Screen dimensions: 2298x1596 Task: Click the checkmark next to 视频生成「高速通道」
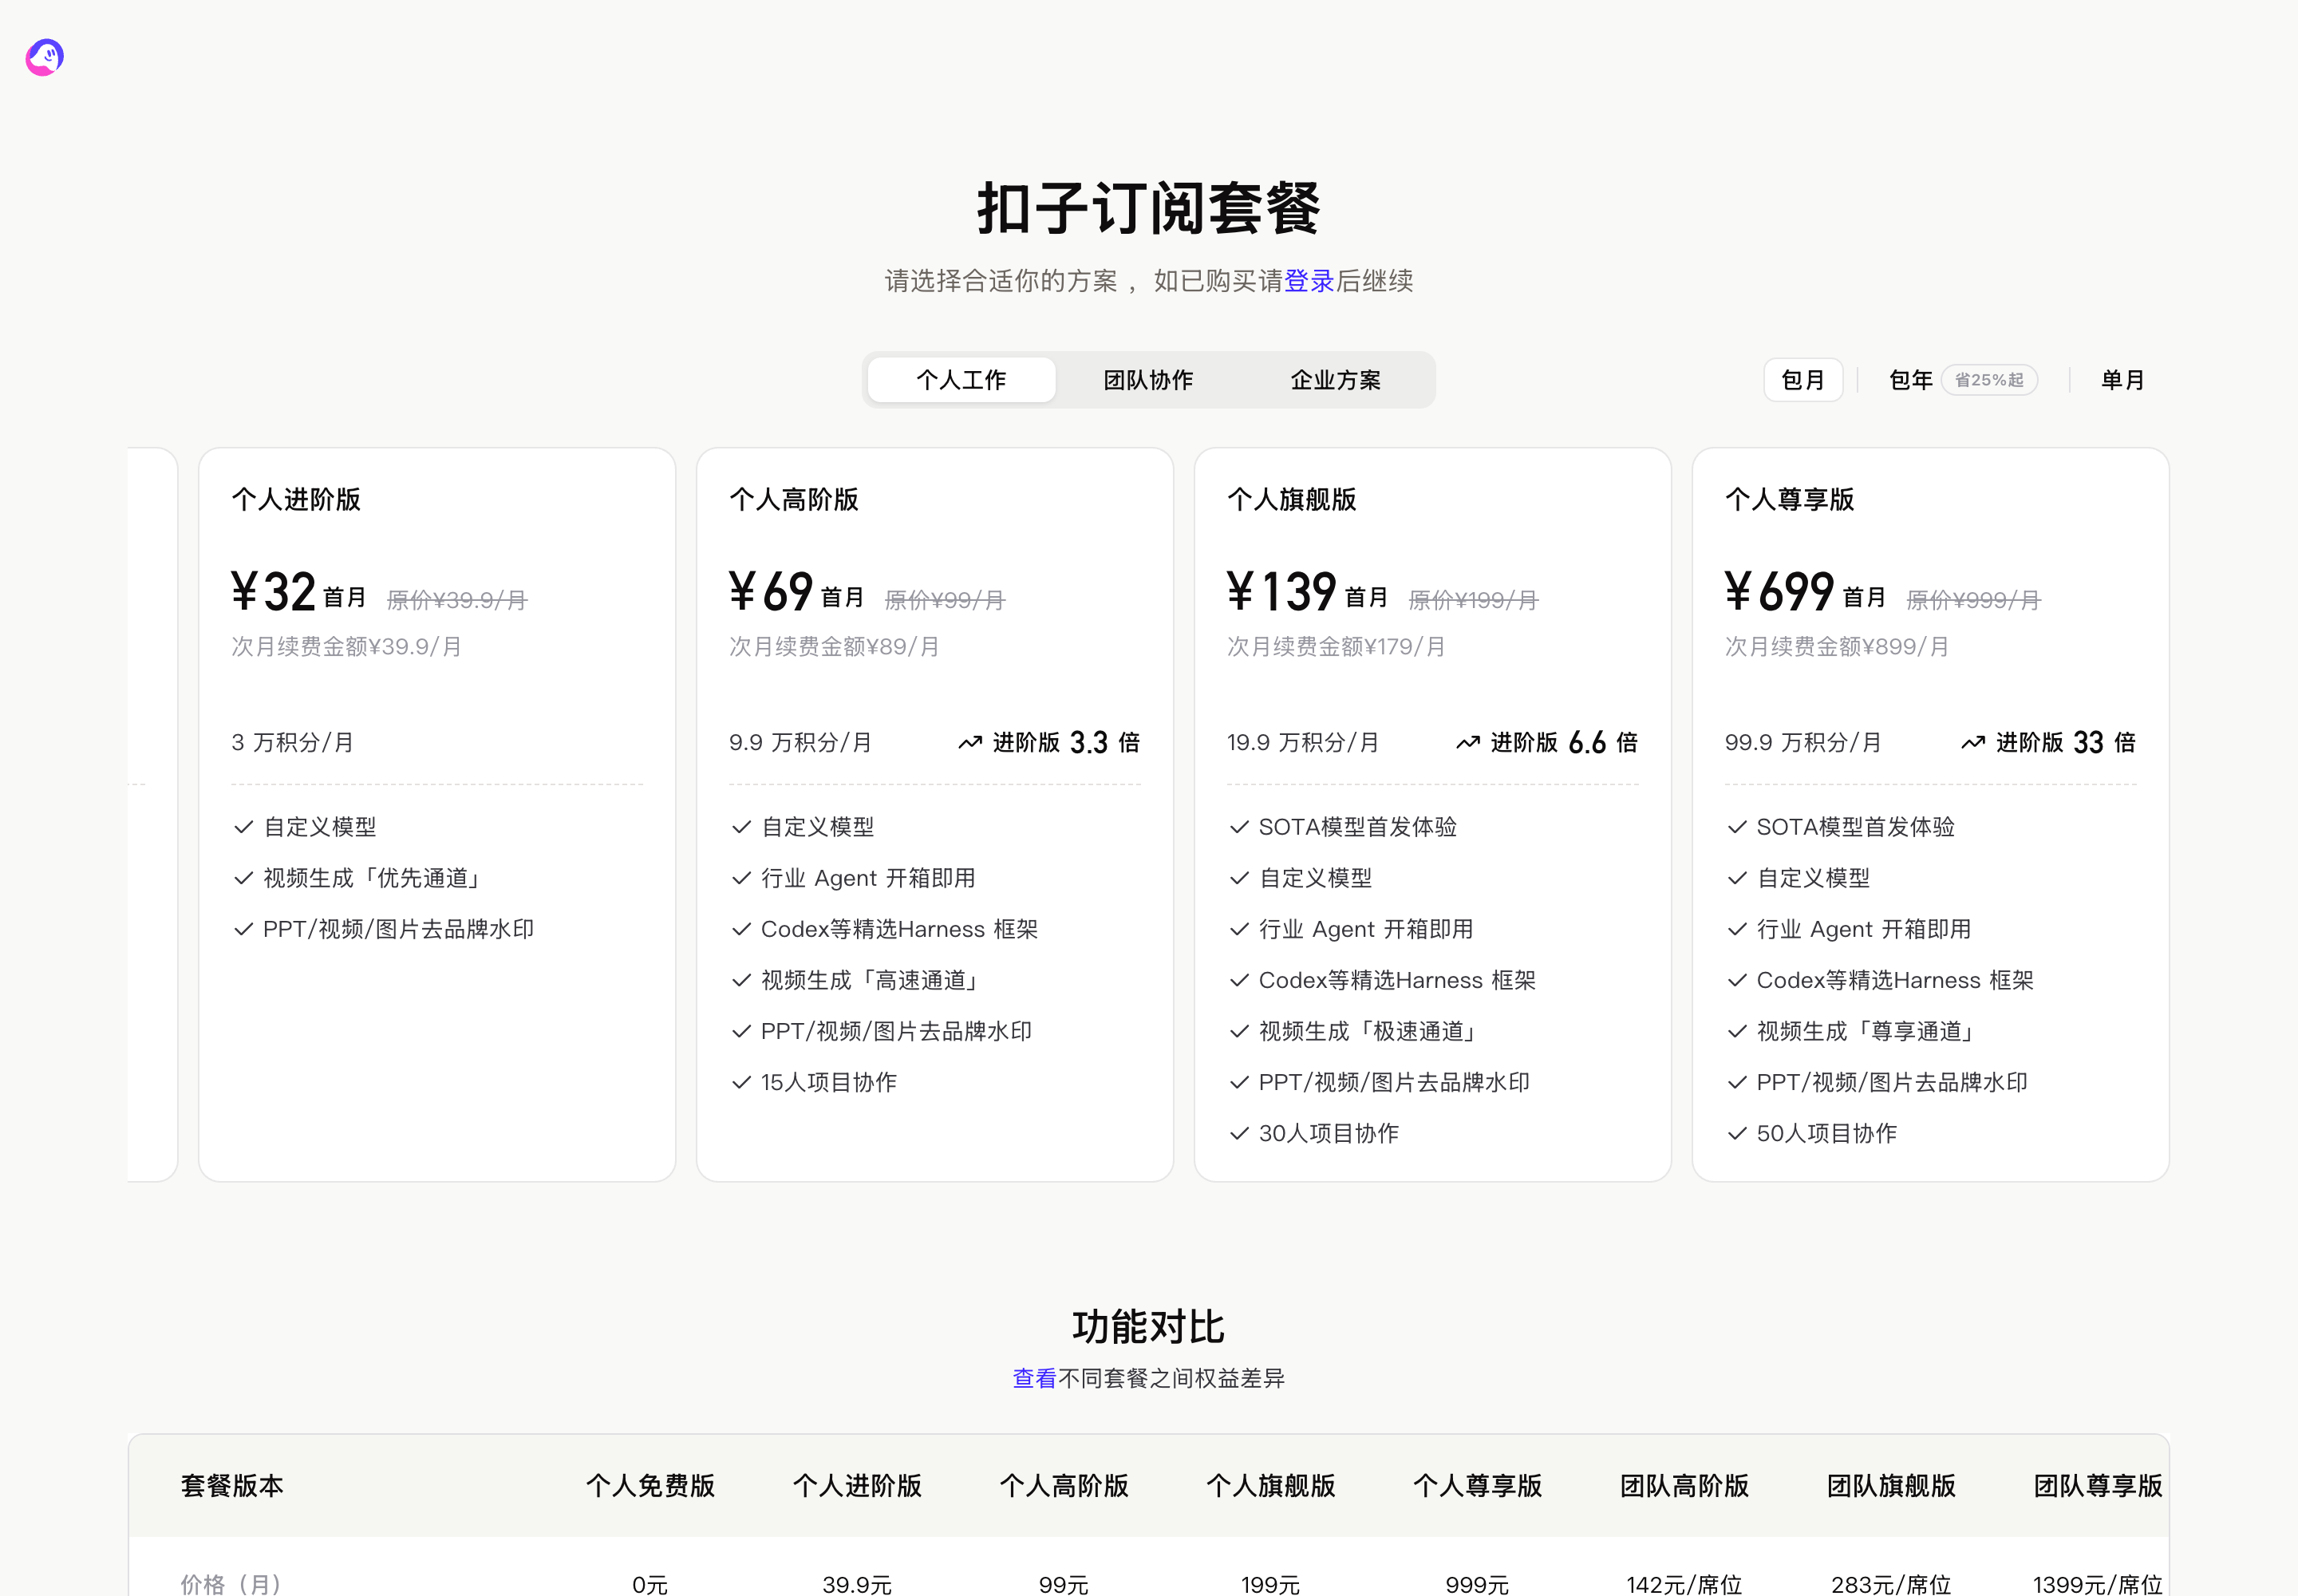[741, 980]
